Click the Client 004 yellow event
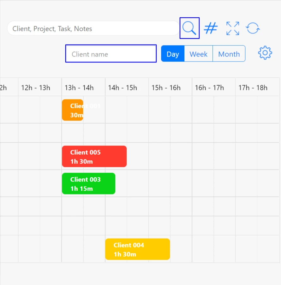Image resolution: width=281 pixels, height=285 pixels. coord(137,249)
